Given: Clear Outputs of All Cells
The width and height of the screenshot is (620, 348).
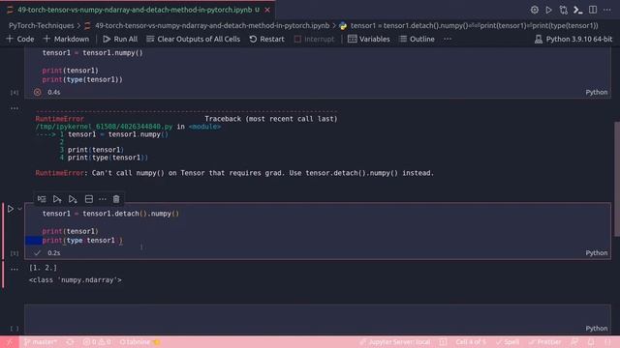Looking at the screenshot, I should (194, 39).
